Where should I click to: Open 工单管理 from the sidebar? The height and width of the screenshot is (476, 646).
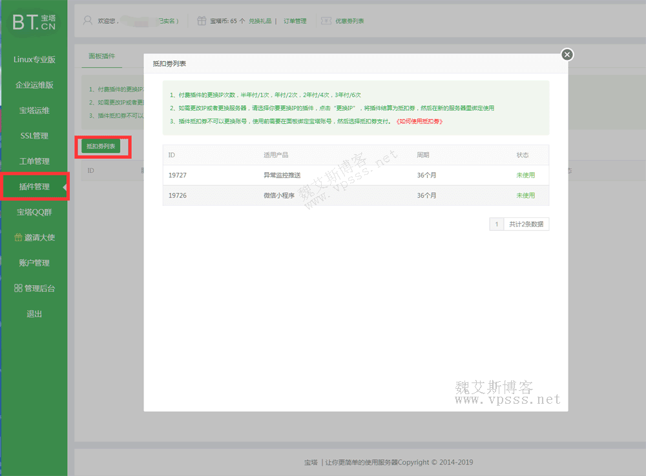(x=34, y=161)
